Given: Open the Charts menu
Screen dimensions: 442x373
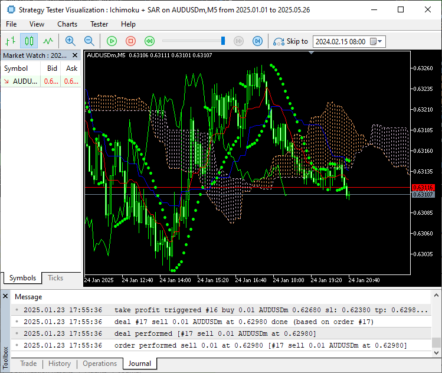Looking at the screenshot, I should [67, 24].
